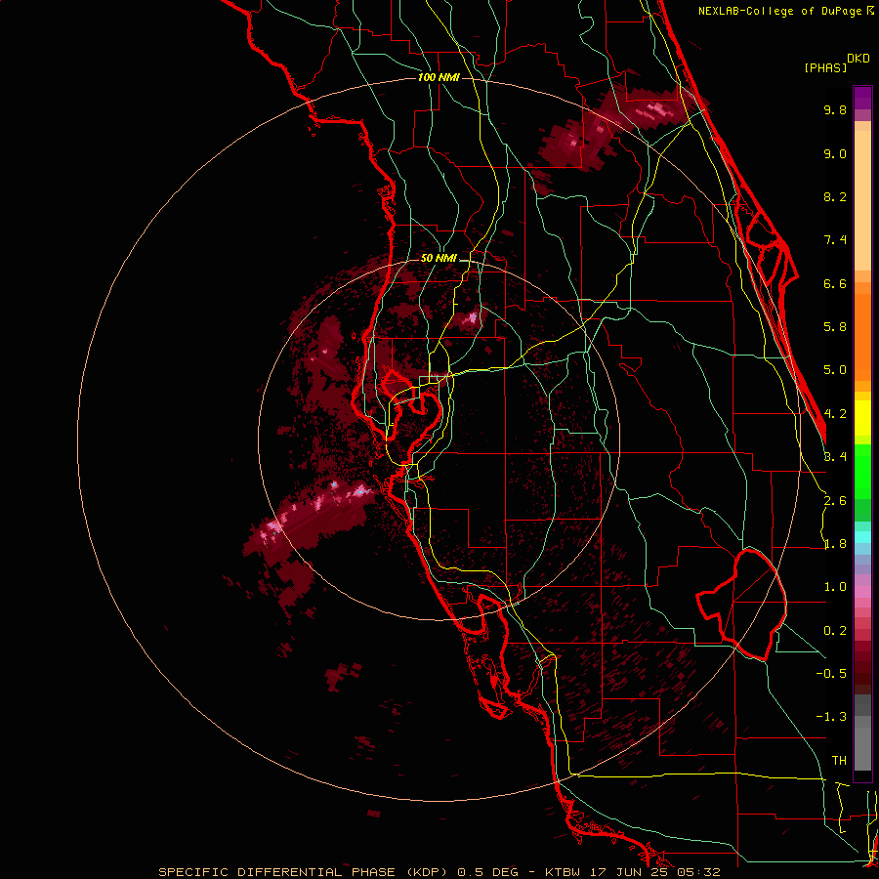
Task: Click the -1.3 scale value
Action: tap(831, 717)
